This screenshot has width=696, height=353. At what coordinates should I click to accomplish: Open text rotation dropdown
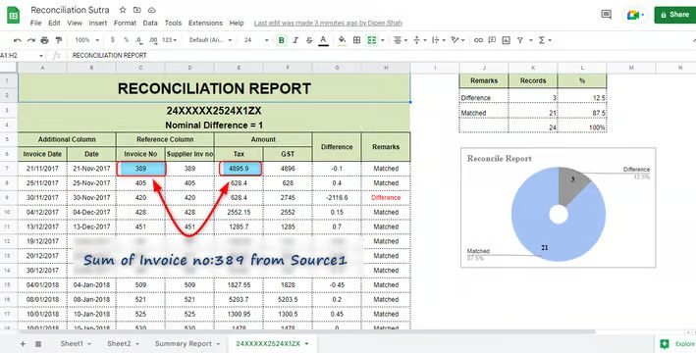[x=457, y=40]
